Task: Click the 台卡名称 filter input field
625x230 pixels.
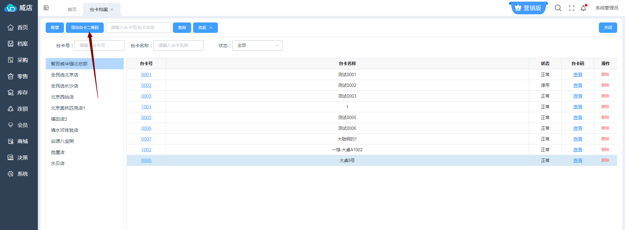Action: pos(178,46)
